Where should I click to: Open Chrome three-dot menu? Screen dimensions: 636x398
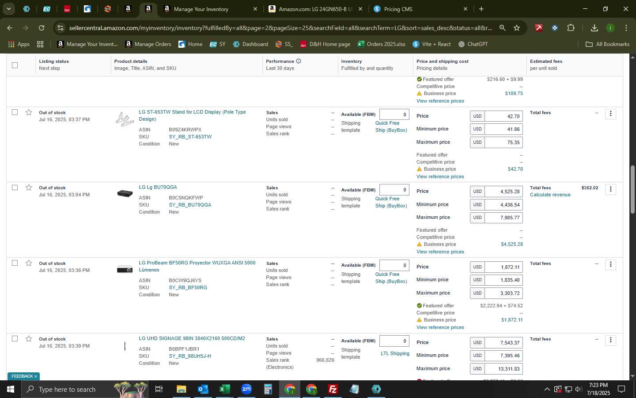point(626,28)
